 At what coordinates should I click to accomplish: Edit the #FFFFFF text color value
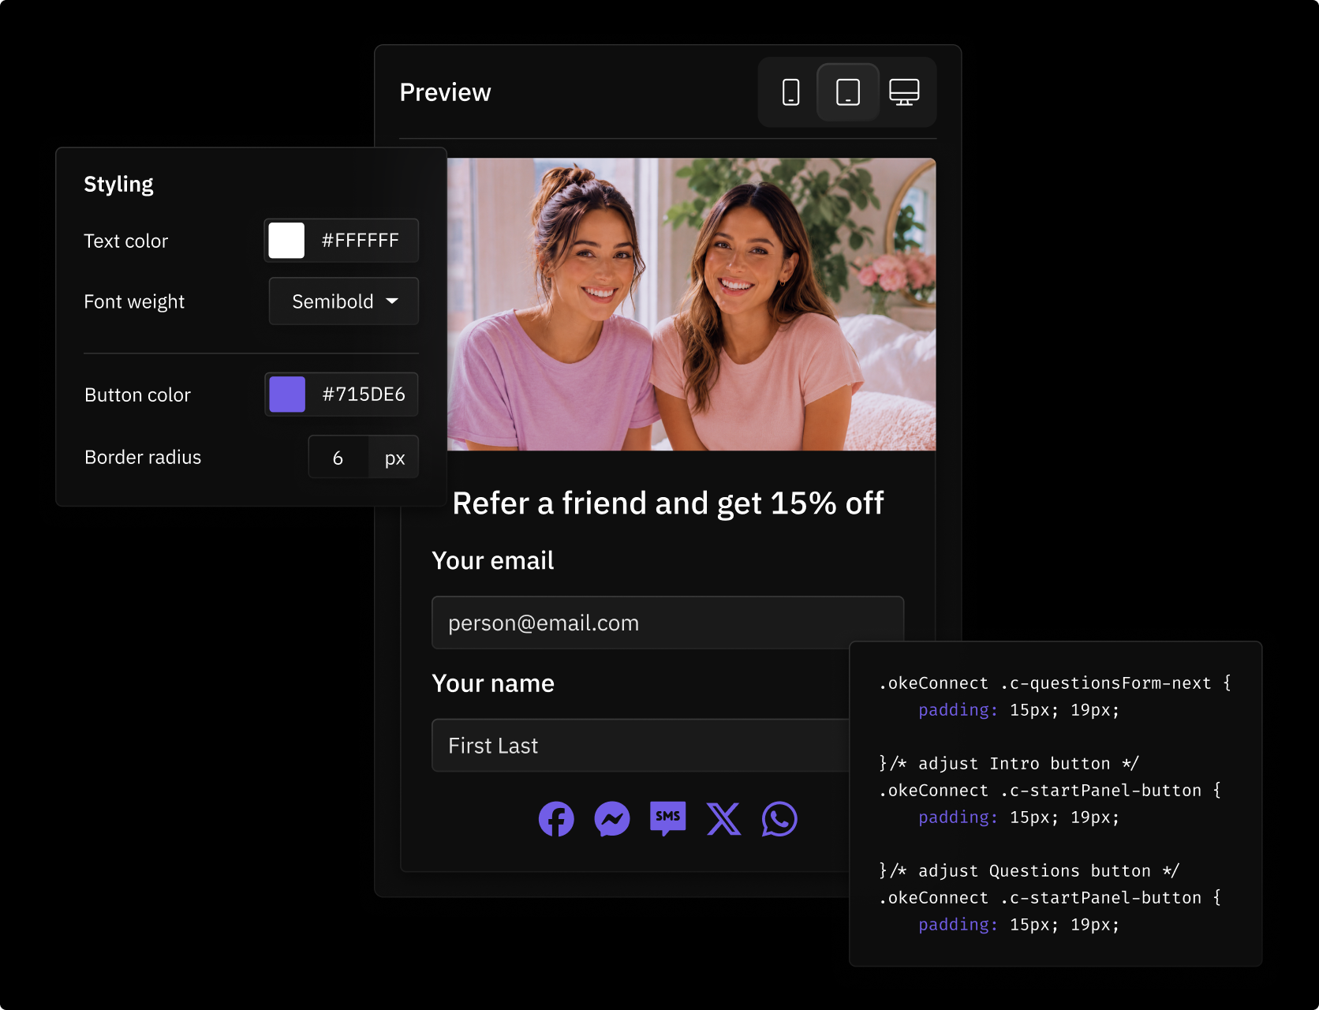click(x=361, y=241)
